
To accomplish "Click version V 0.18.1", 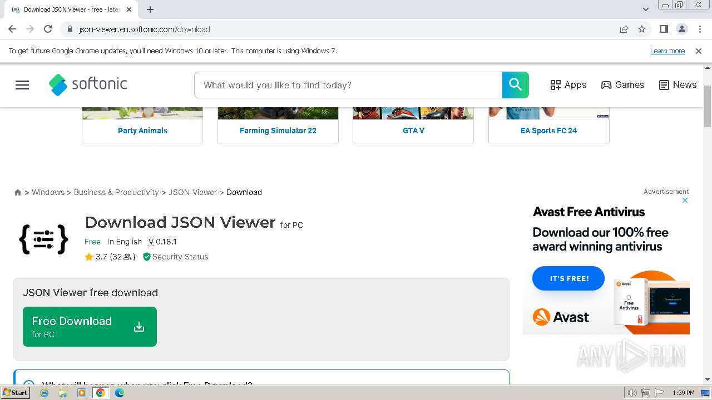I will coord(162,242).
